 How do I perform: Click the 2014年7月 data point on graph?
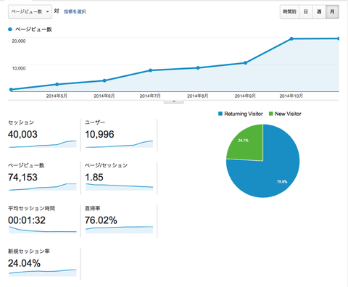pyautogui.click(x=150, y=70)
